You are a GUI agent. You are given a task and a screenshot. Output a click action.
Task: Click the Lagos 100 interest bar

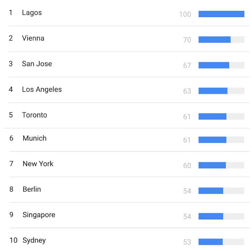(x=221, y=14)
